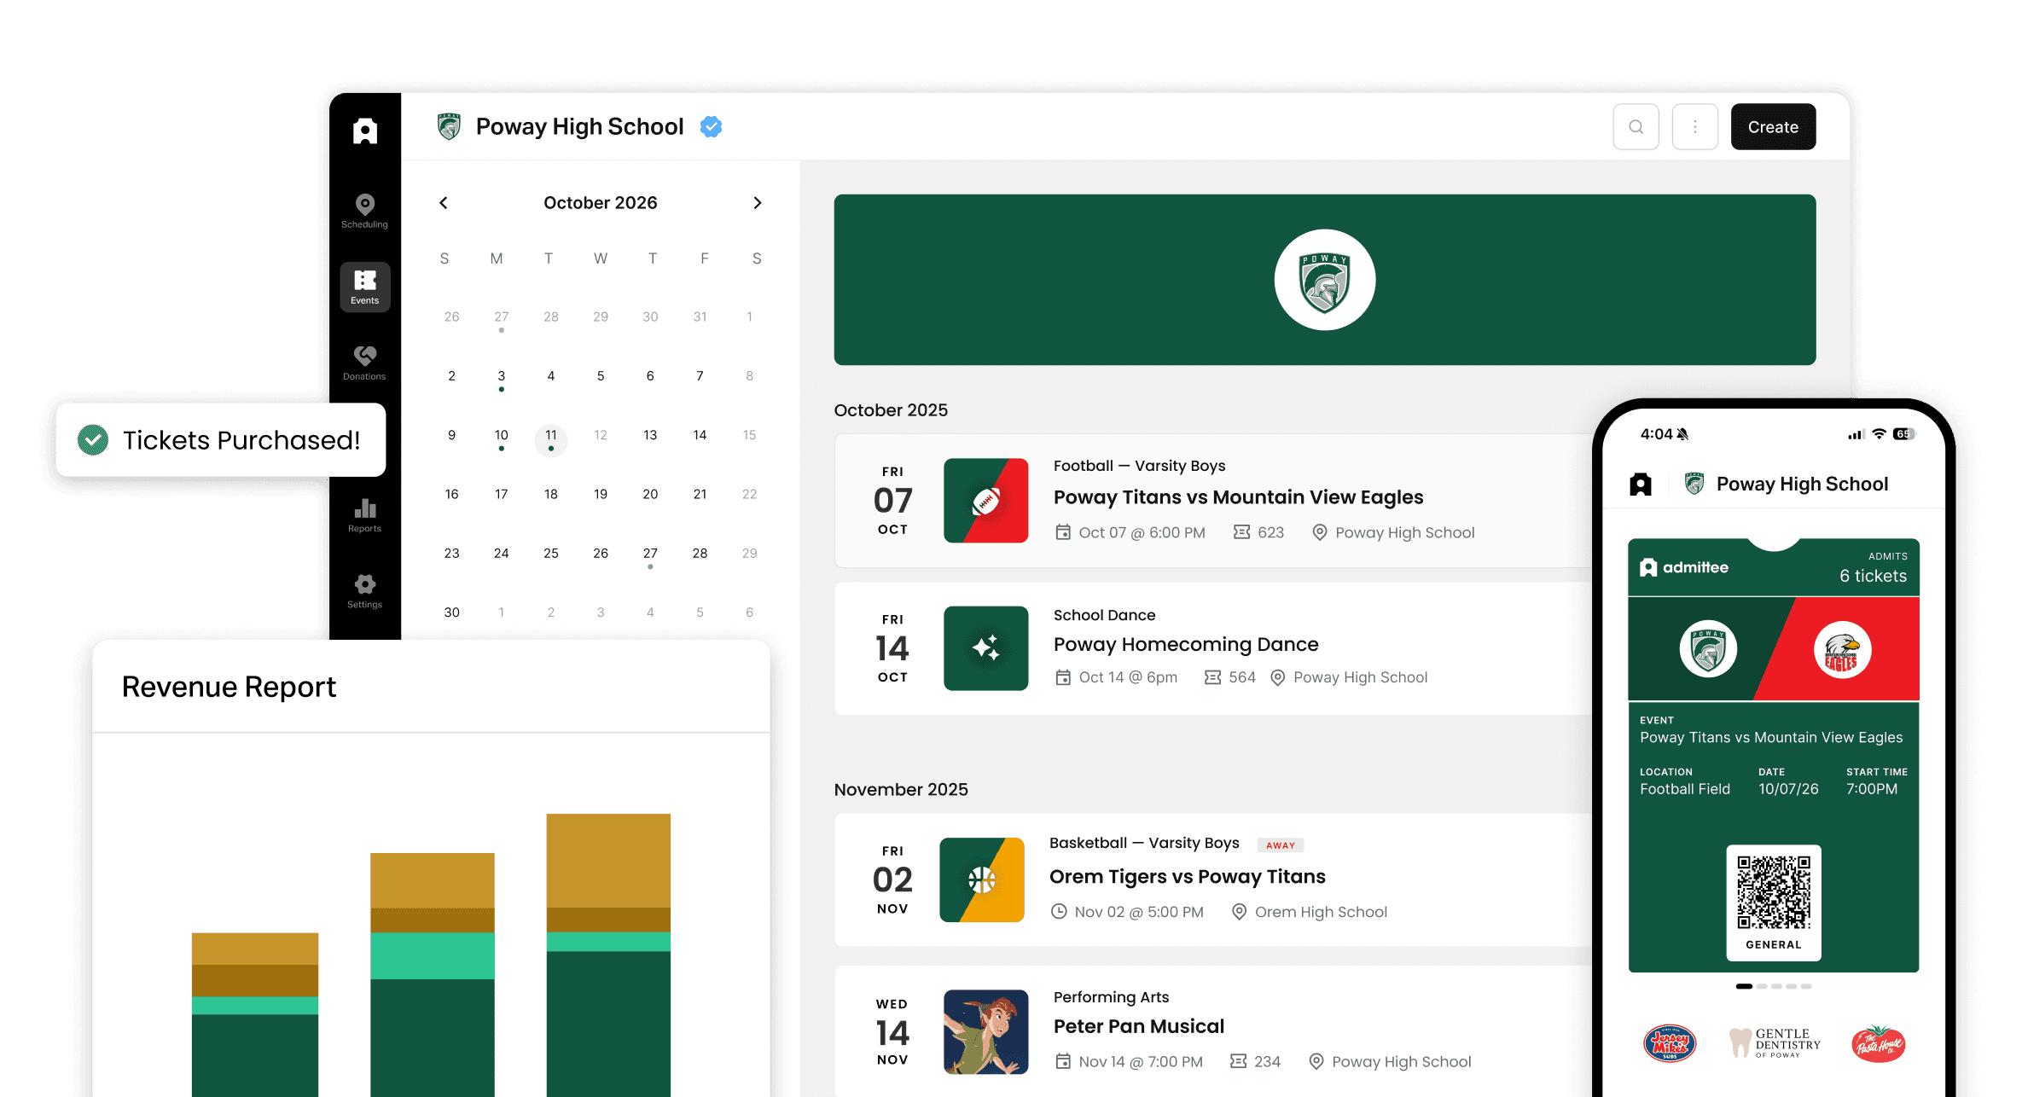Tap the General ticket QR code
Image resolution: width=2022 pixels, height=1097 pixels.
1773,893
